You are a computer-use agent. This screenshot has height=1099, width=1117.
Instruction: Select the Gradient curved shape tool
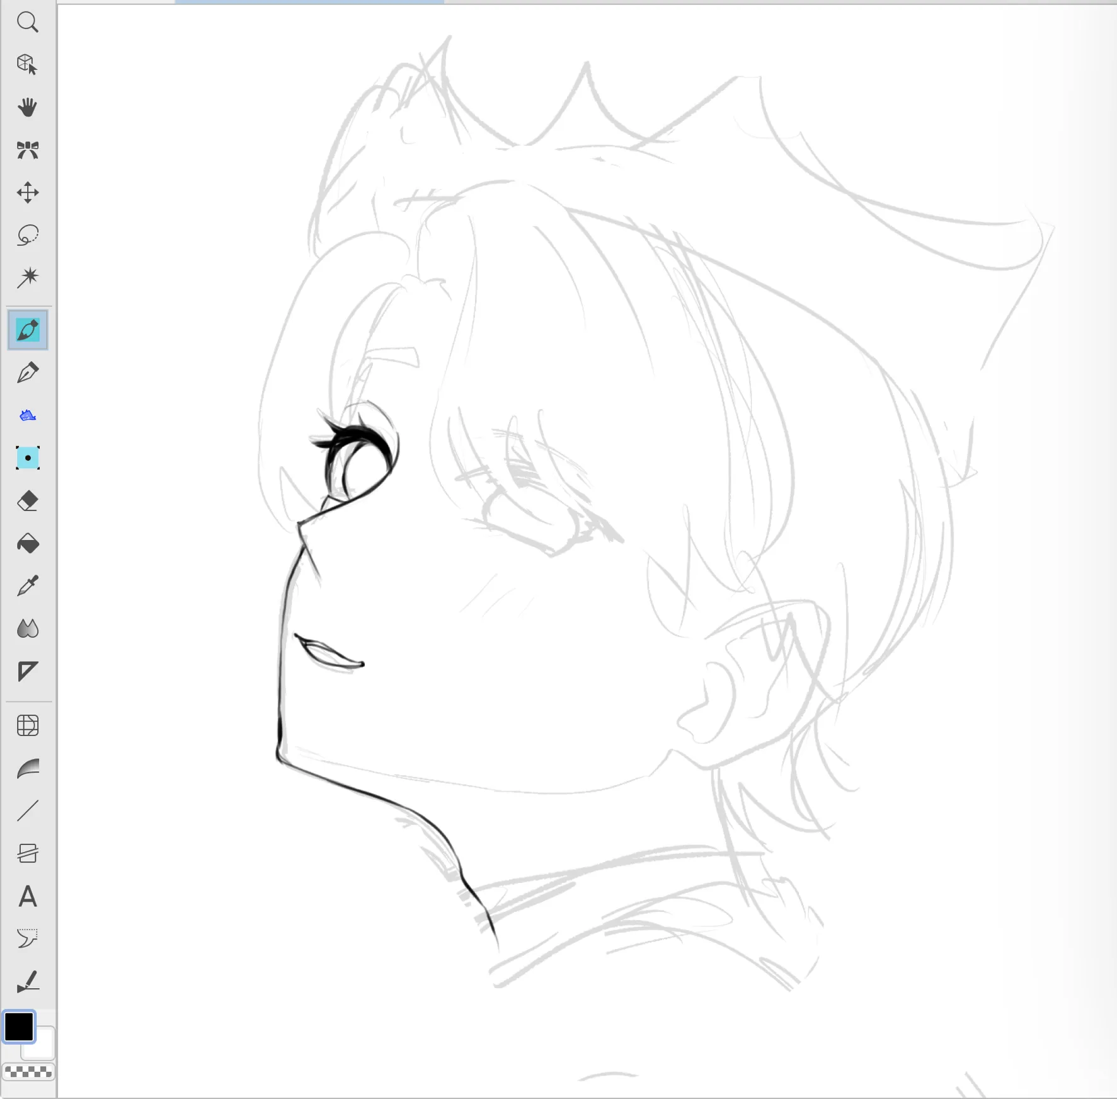coord(28,768)
